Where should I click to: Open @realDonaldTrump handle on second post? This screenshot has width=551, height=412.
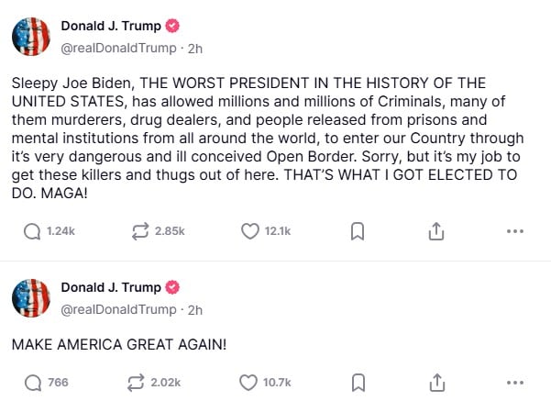tap(118, 310)
